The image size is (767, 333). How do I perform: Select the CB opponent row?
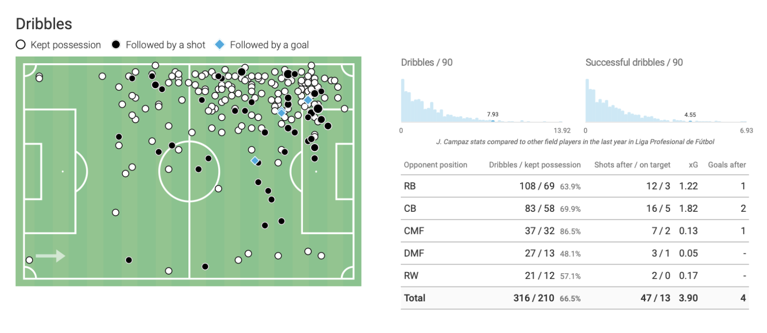tap(575, 208)
